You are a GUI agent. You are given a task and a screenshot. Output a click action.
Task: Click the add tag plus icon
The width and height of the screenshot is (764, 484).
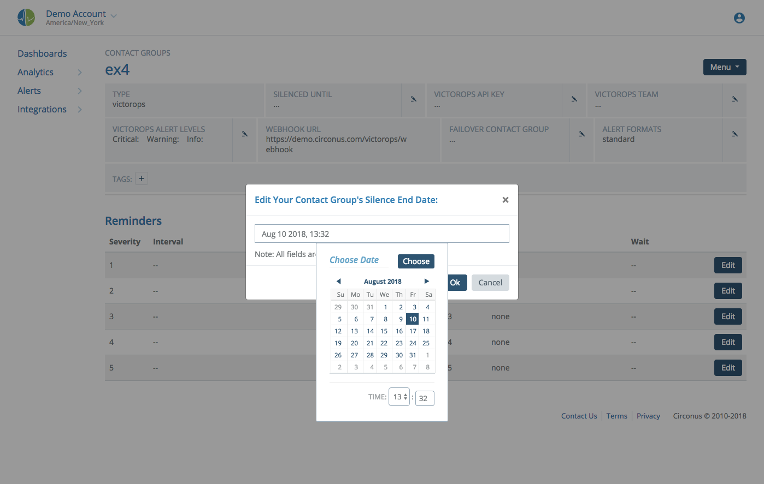[x=142, y=178]
